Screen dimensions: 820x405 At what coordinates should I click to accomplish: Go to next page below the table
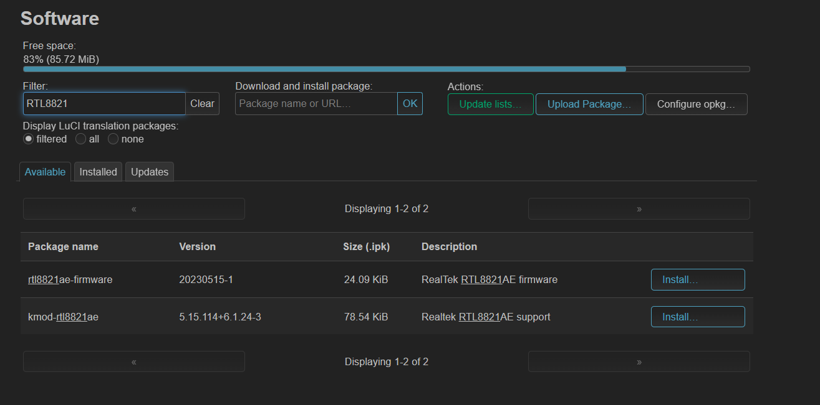pos(639,361)
